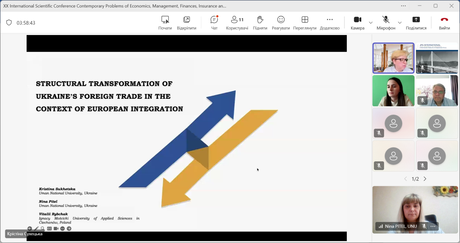Click the author name Vitalii Rybchak on slide

[x=53, y=214]
